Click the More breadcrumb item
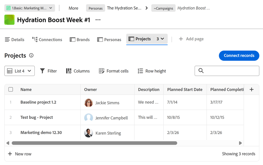The width and height of the screenshot is (263, 165). (73, 8)
